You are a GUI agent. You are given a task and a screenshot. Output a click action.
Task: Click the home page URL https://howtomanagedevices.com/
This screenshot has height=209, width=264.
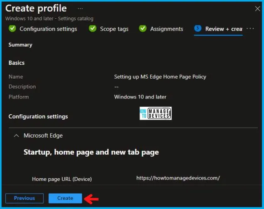pos(178,178)
